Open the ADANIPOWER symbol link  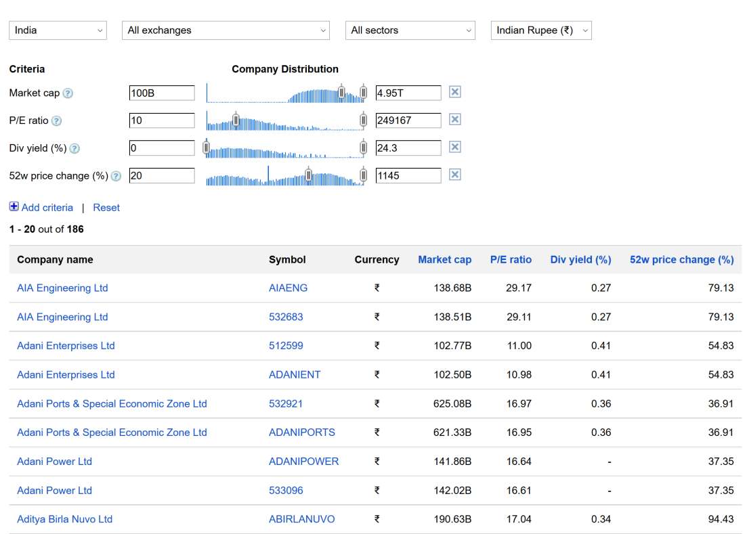(303, 462)
